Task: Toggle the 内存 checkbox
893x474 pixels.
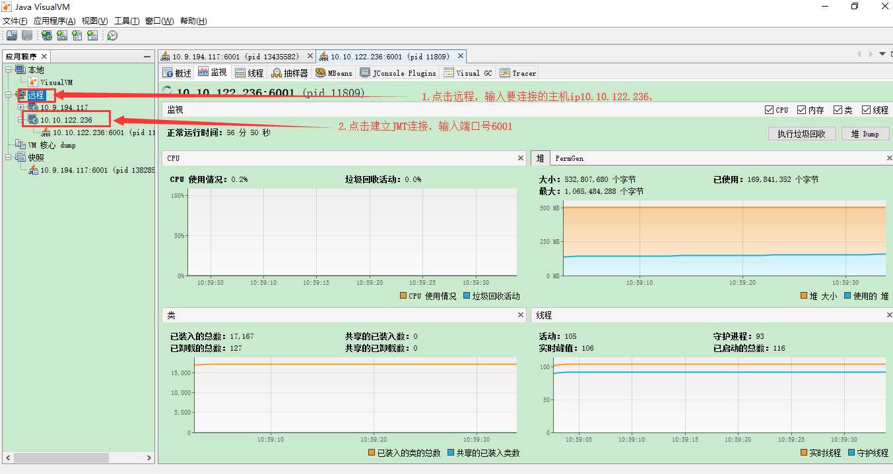Action: (801, 110)
